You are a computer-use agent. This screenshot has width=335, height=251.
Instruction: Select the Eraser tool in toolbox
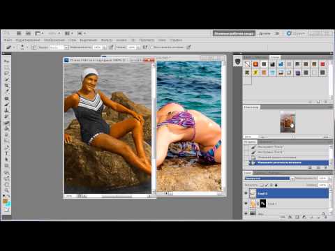[x=6, y=122]
